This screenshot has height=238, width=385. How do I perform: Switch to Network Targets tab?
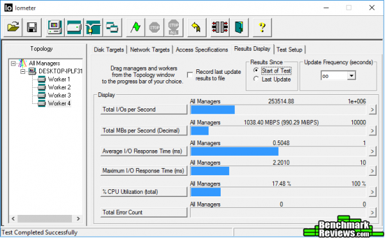(150, 50)
